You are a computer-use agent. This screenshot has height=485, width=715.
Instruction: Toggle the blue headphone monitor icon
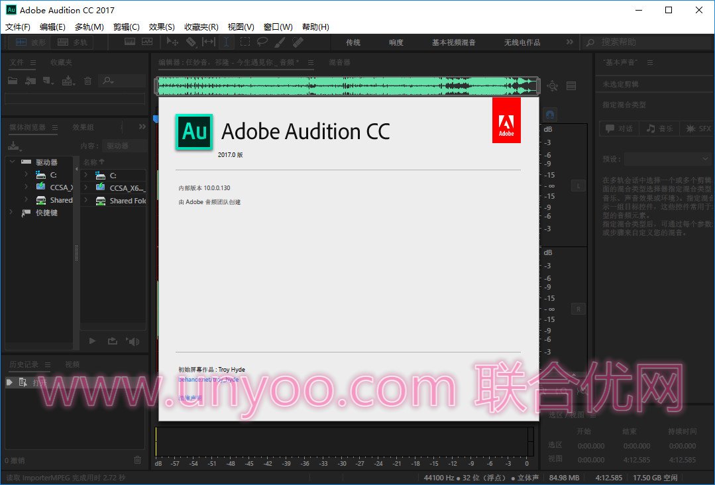coord(550,115)
